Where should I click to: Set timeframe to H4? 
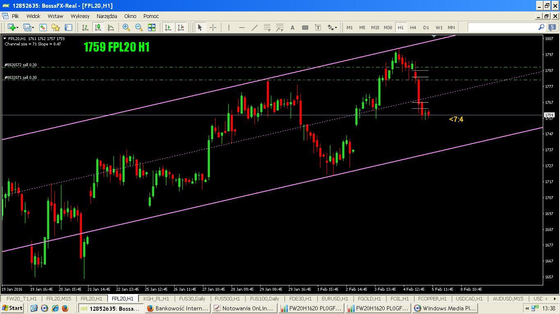tap(413, 27)
